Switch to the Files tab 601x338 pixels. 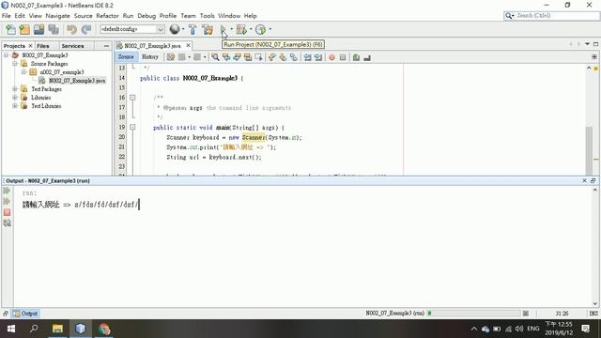(x=43, y=46)
